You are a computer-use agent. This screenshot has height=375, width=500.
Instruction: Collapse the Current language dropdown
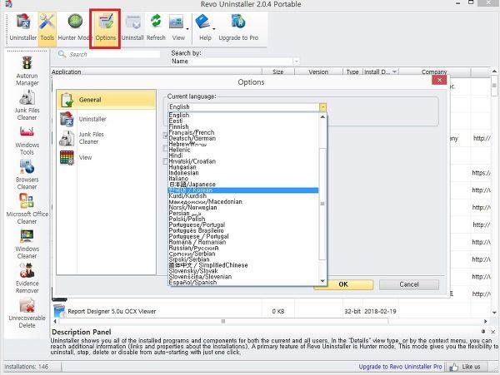[x=322, y=107]
